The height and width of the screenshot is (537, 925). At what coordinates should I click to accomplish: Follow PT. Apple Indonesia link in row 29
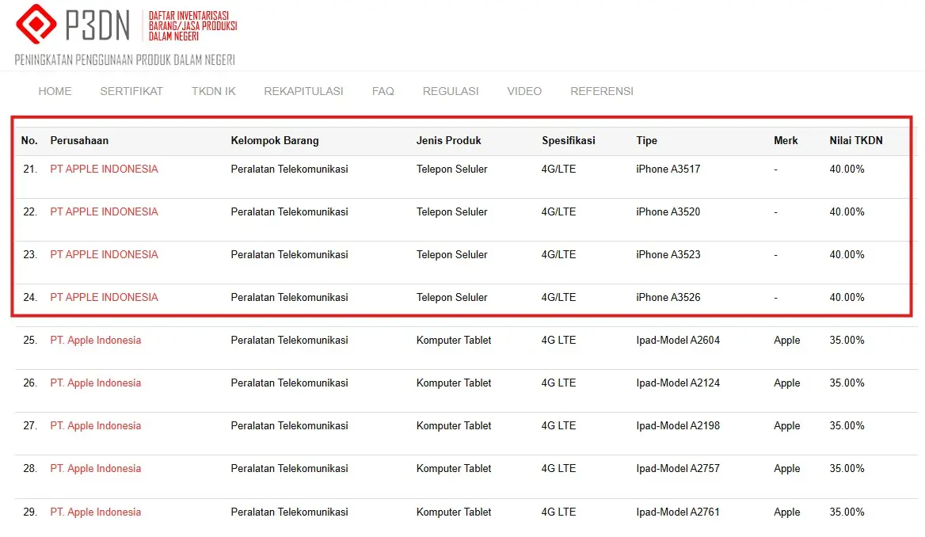coord(95,512)
